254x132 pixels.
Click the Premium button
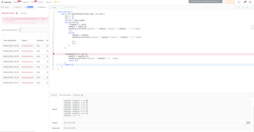point(230,2)
